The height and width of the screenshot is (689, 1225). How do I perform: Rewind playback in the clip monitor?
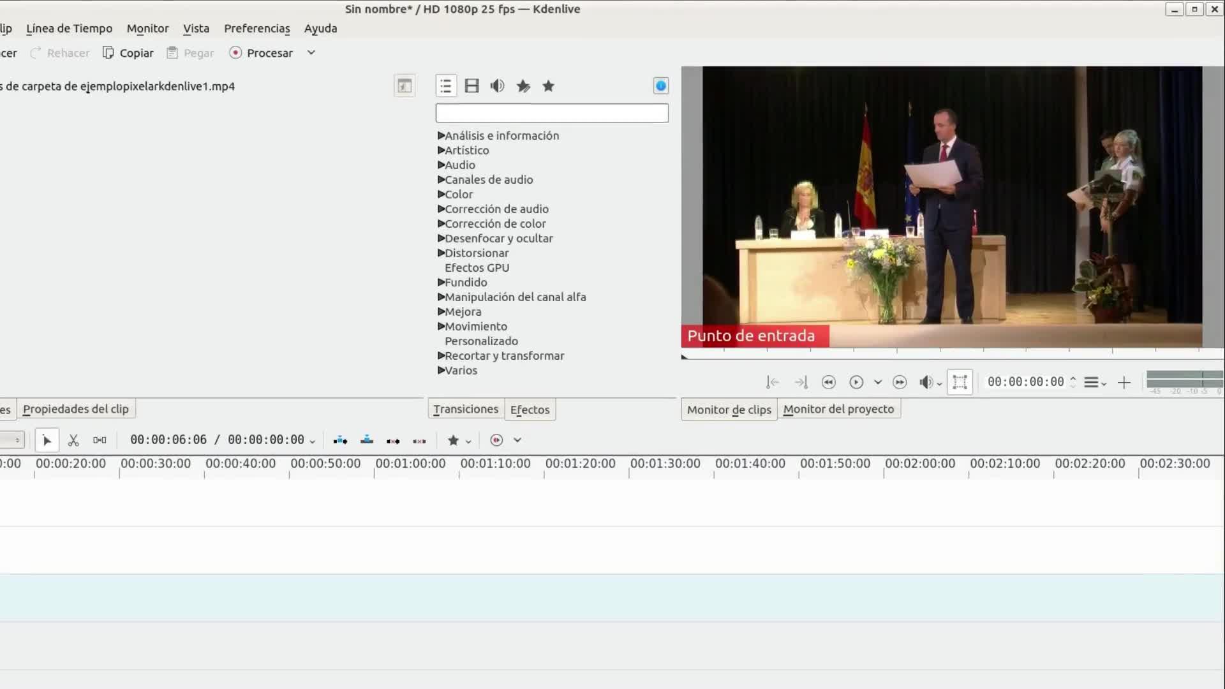coord(828,382)
